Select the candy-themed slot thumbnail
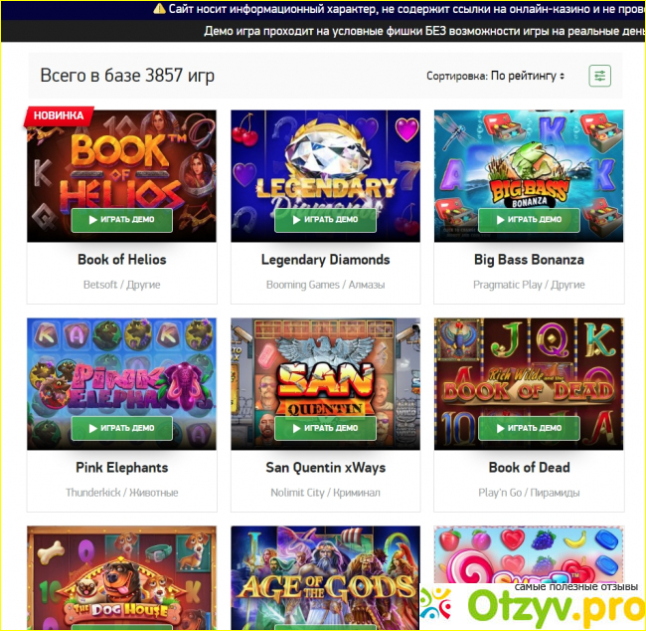 [529, 555]
